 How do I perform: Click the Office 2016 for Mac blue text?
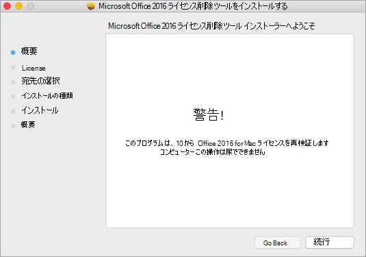pos(226,143)
